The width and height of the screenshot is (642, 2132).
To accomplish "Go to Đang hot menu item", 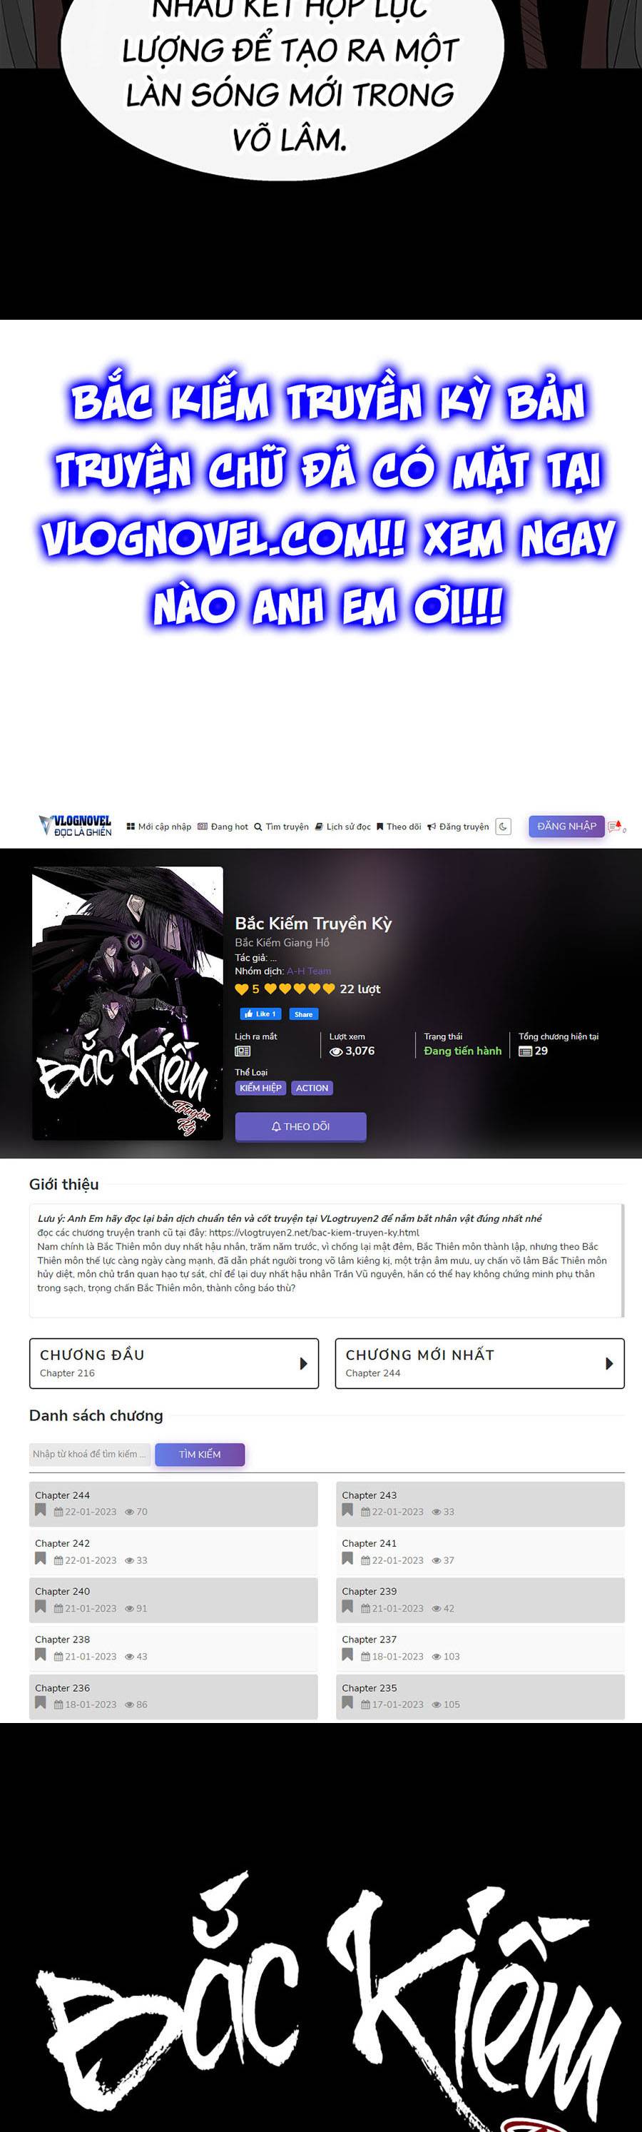I will [x=223, y=826].
